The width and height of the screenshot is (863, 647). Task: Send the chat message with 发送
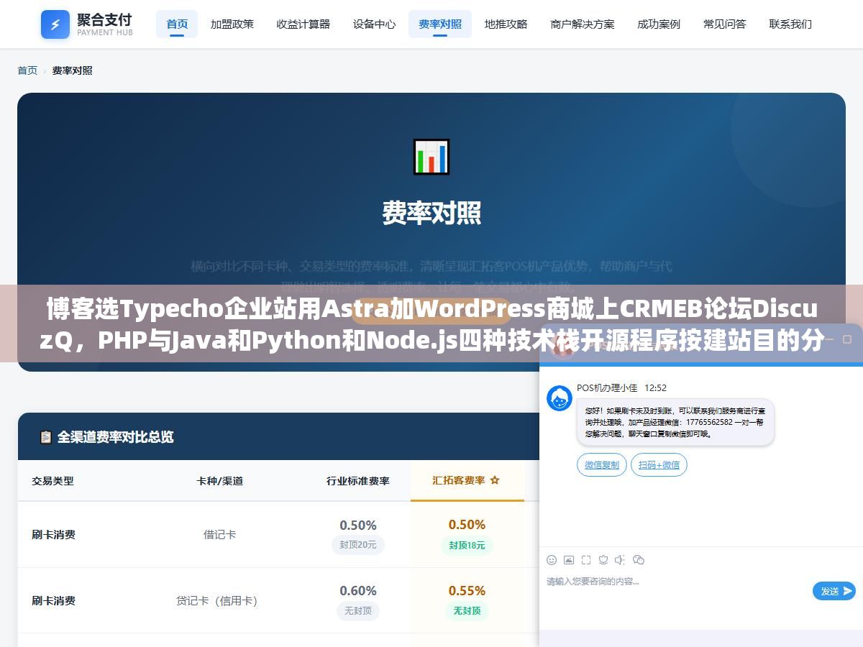[x=834, y=591]
